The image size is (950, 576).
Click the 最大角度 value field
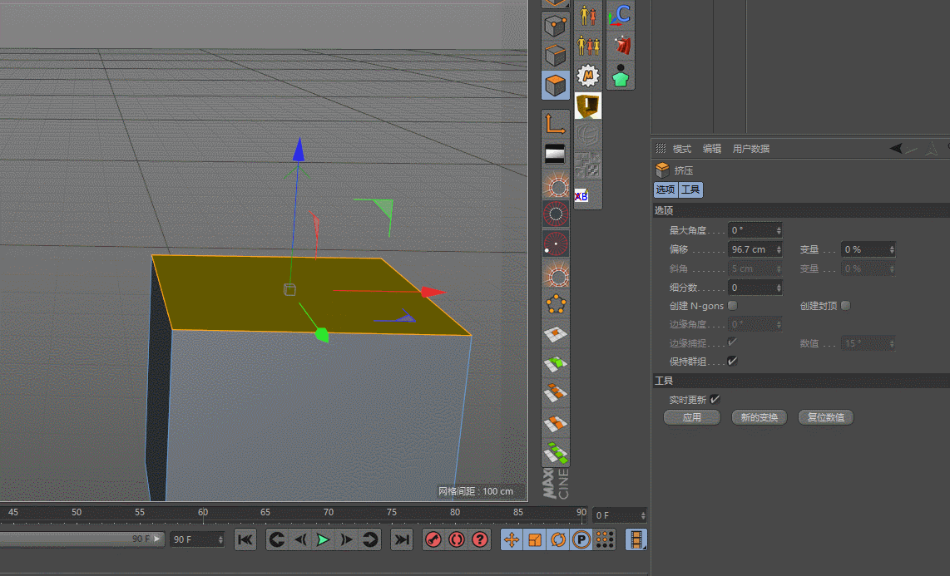(751, 230)
